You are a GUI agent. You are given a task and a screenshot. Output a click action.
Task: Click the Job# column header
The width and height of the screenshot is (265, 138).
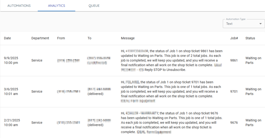[x=234, y=38]
